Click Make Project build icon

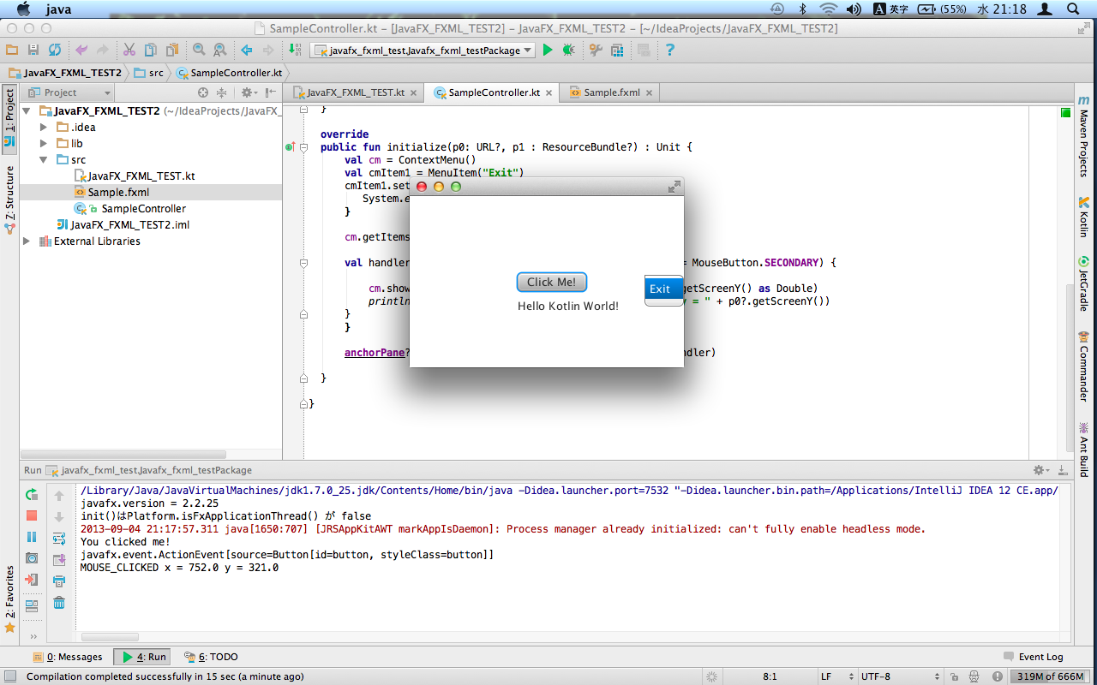[295, 51]
